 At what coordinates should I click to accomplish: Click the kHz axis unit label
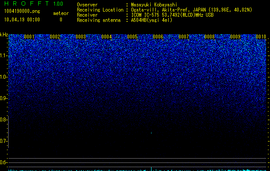(x=4, y=35)
